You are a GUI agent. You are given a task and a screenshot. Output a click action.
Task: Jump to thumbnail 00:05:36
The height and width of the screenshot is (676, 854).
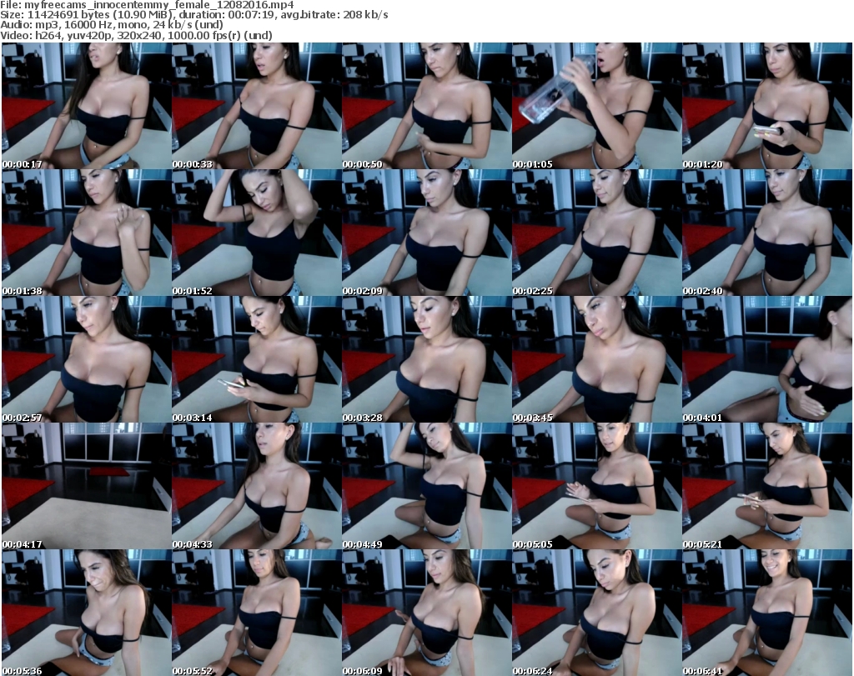point(87,613)
